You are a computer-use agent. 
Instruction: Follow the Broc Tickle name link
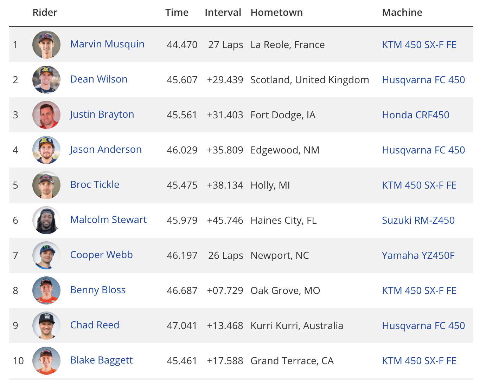coord(95,185)
